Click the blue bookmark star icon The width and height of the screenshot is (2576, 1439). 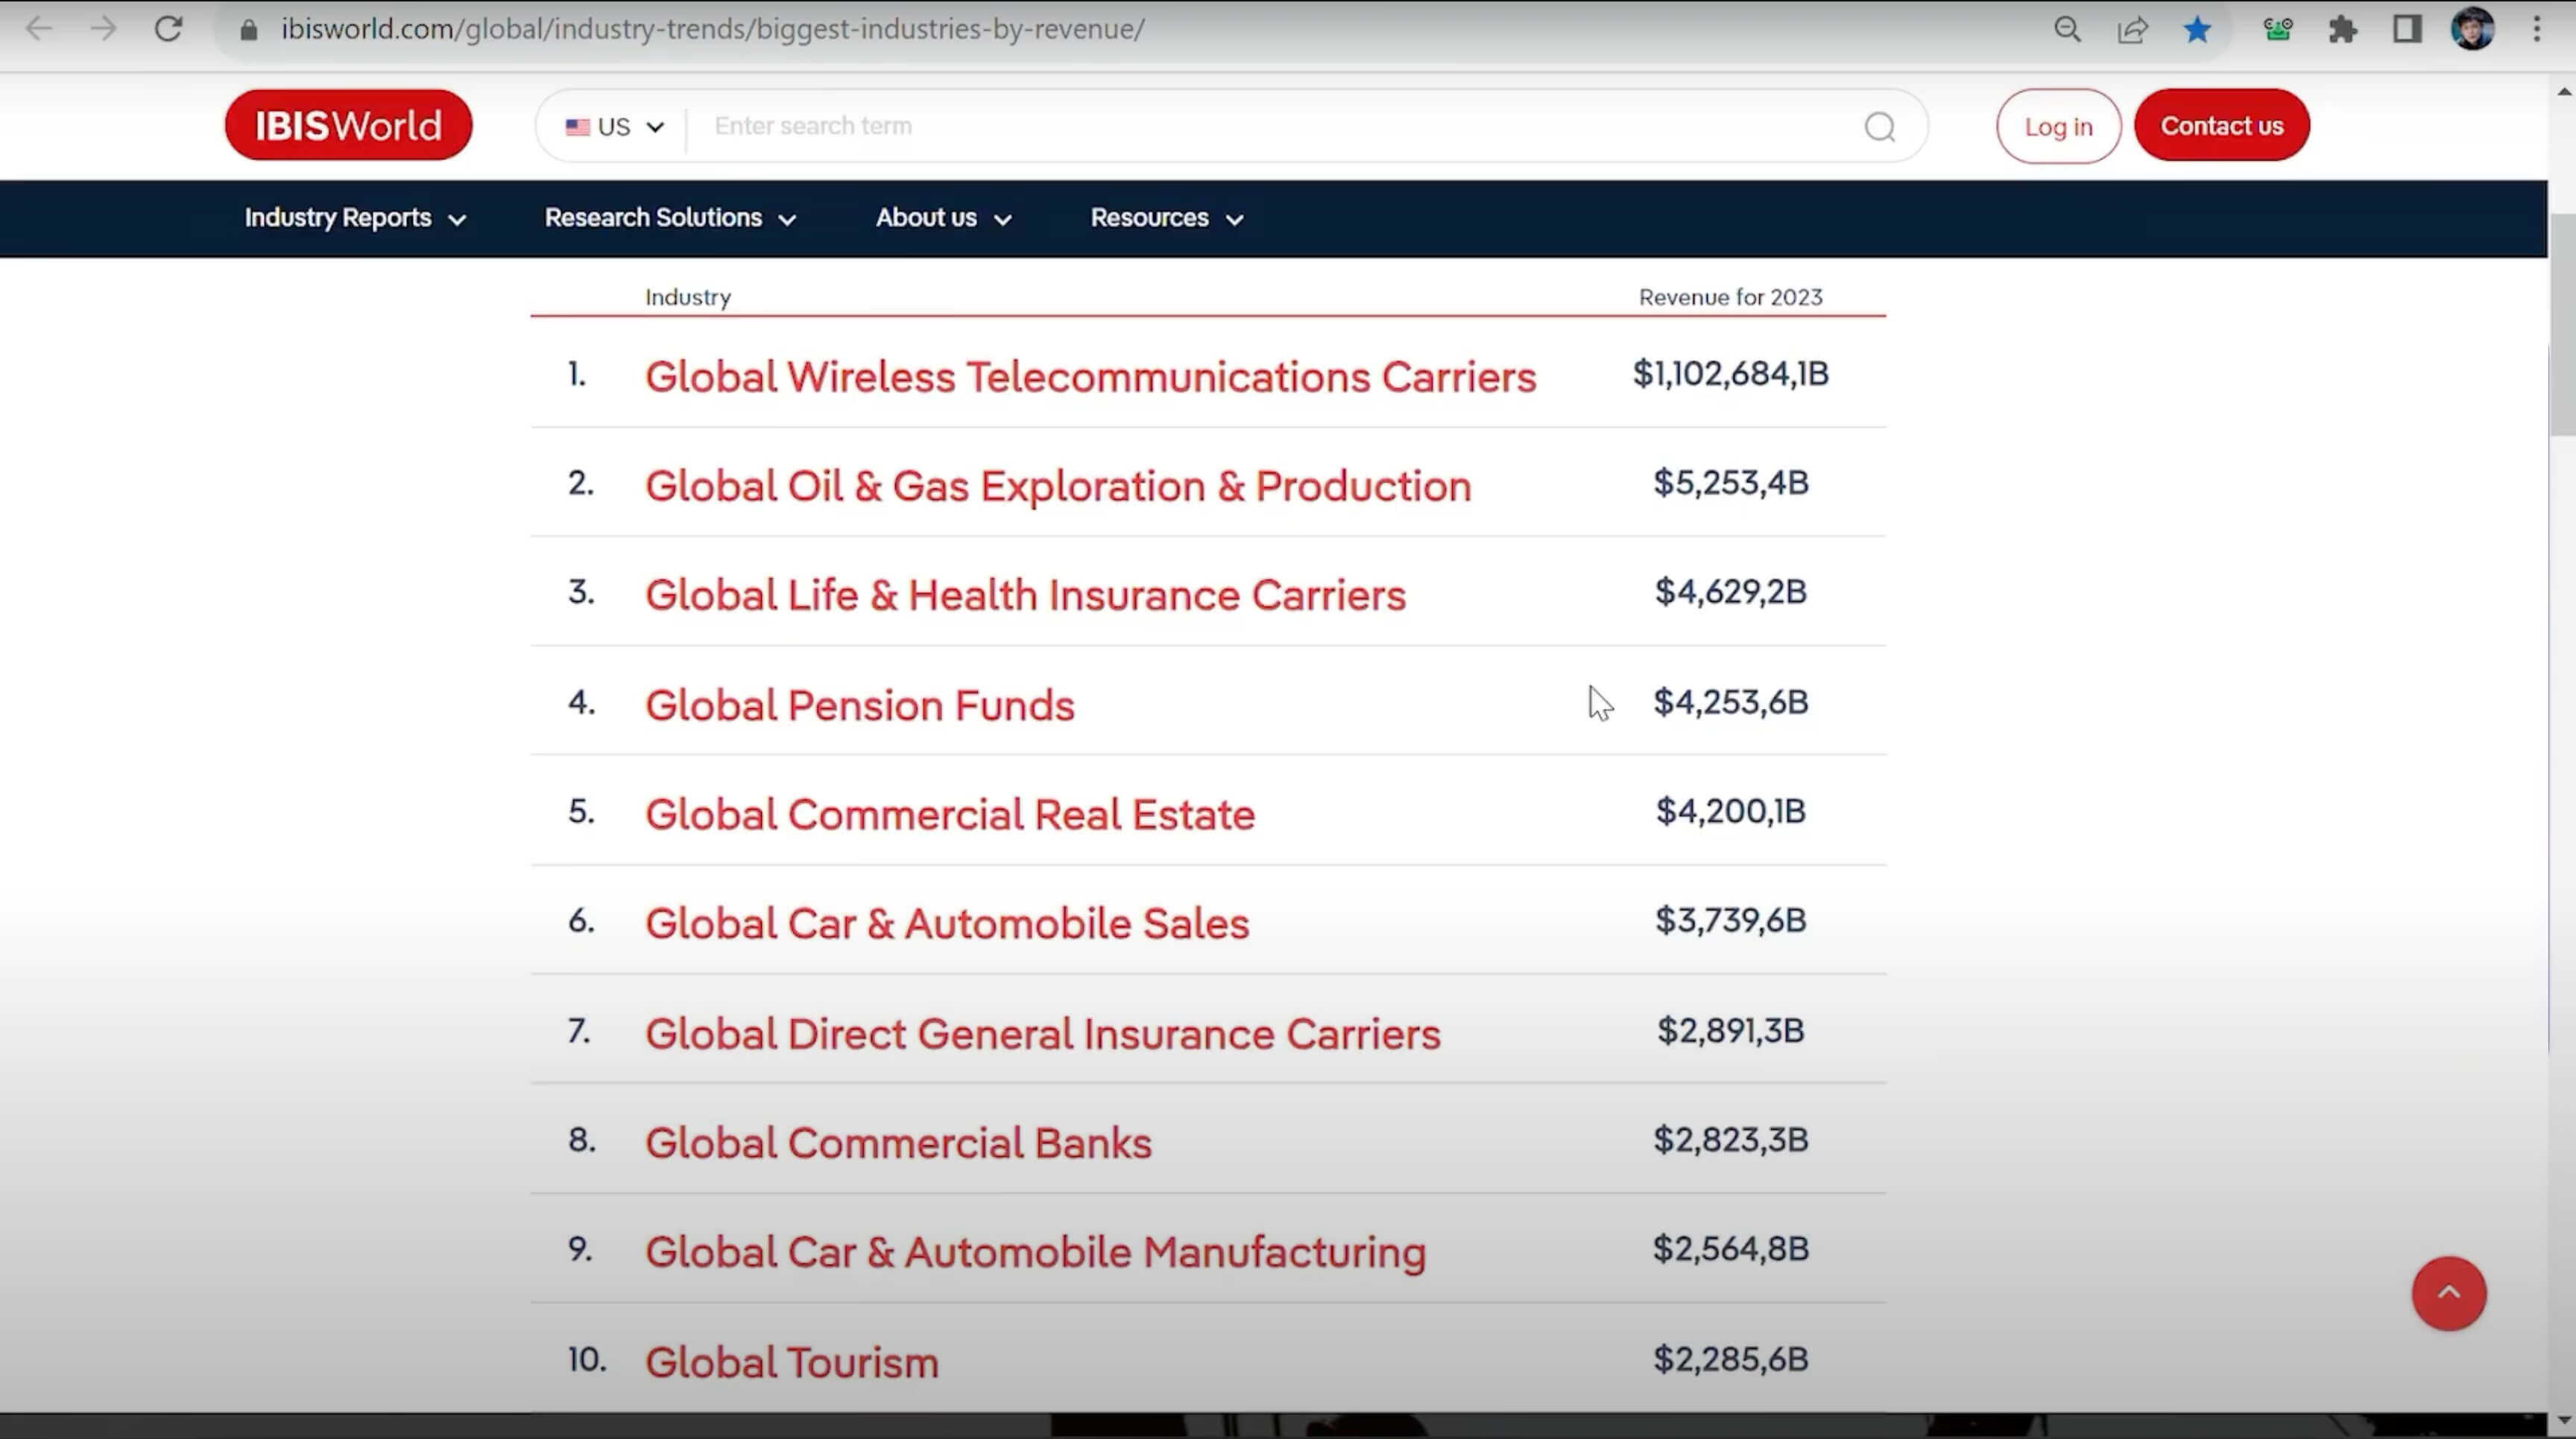2197,29
